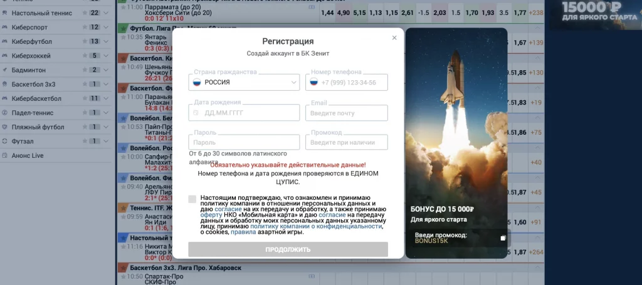
Task: Click the calendar icon in birth date field
Action: (196, 113)
